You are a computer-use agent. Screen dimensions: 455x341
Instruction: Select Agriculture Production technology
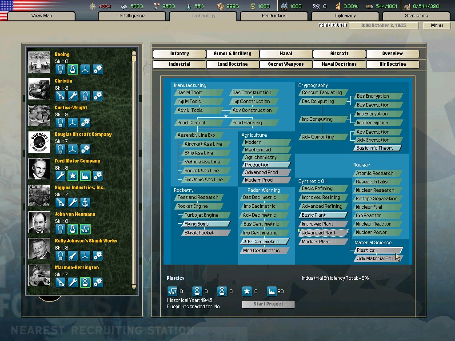[x=266, y=165]
